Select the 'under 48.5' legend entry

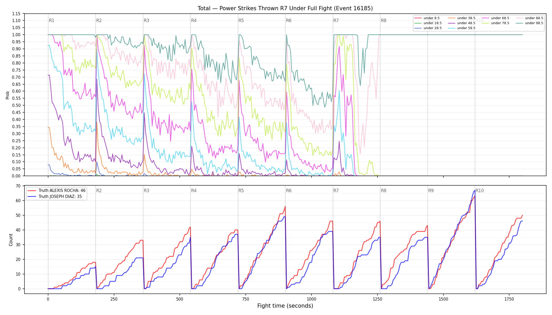click(x=461, y=23)
